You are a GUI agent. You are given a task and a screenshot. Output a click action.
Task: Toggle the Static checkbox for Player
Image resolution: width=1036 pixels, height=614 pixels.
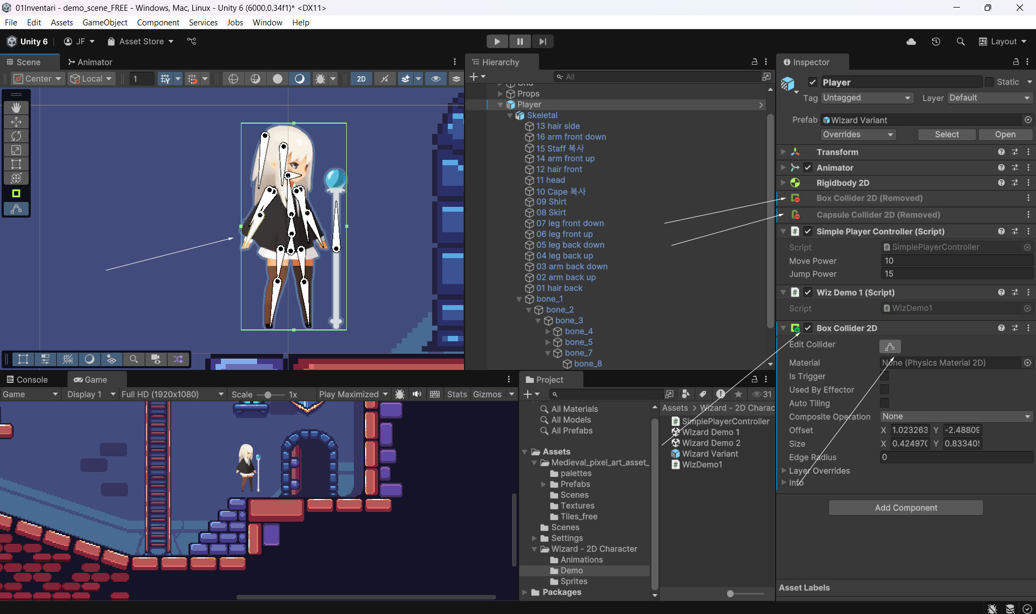989,82
